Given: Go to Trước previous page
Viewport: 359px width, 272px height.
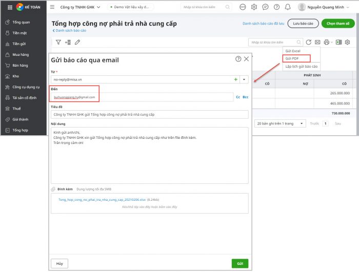Looking at the screenshot, I should tap(314, 123).
